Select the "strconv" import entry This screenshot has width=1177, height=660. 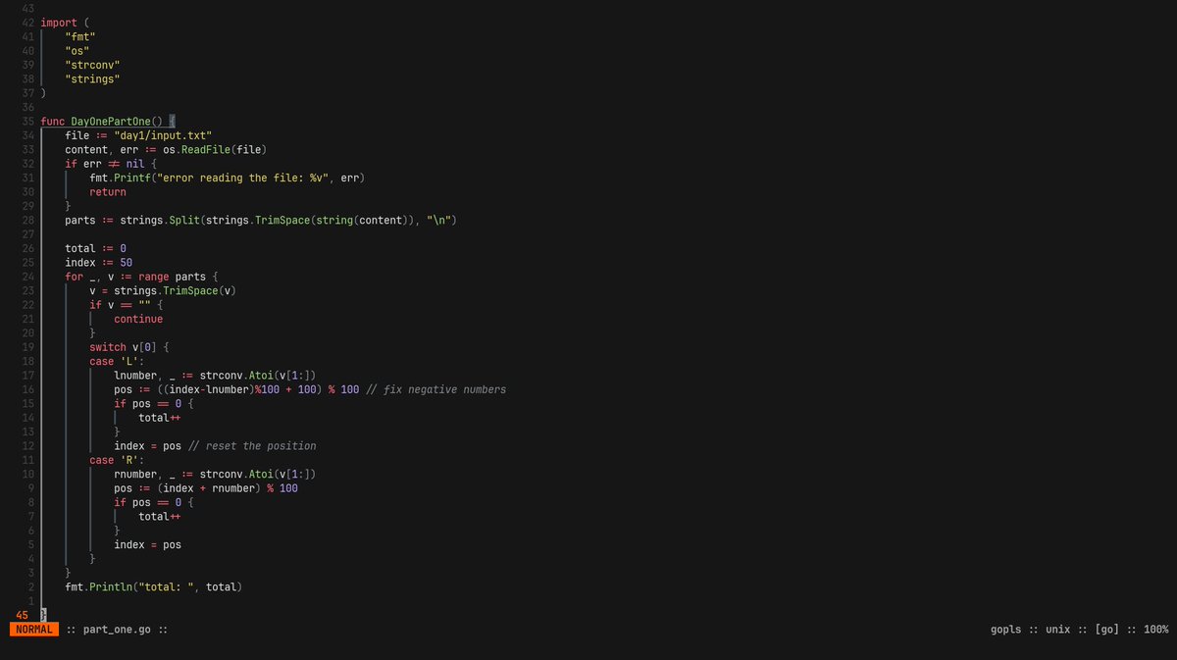coord(90,64)
